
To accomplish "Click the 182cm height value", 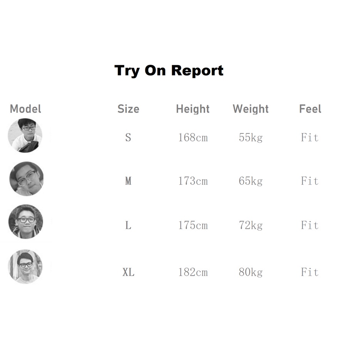I will pos(193,273).
